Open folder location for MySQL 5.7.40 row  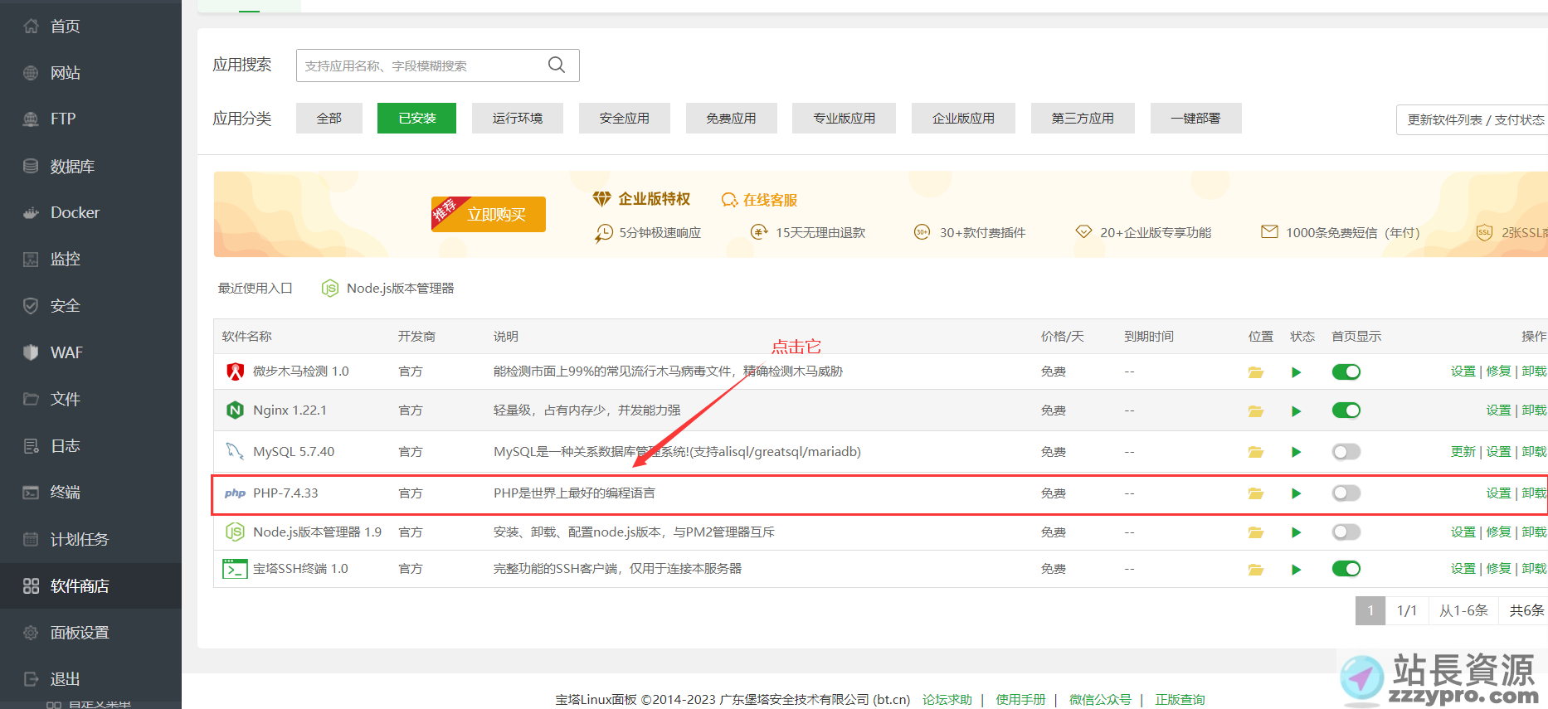click(1256, 452)
